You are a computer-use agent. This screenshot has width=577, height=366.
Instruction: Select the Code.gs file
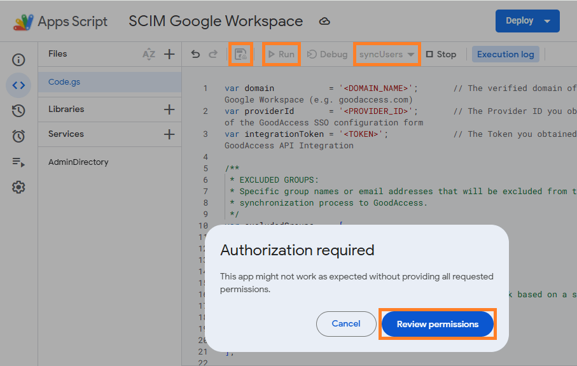tap(109, 81)
